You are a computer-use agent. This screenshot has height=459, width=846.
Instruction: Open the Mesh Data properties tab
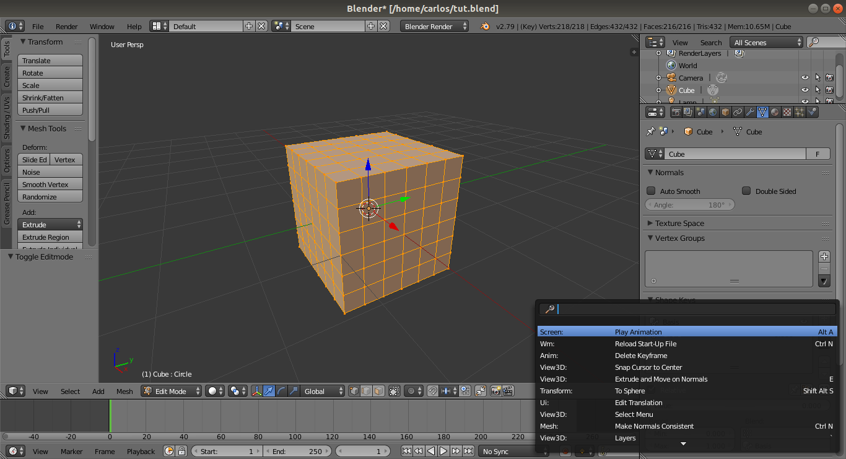tap(762, 112)
